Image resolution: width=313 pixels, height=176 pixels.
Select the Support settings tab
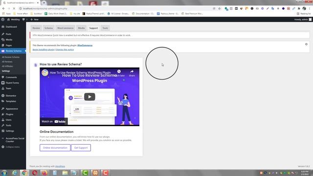click(93, 28)
